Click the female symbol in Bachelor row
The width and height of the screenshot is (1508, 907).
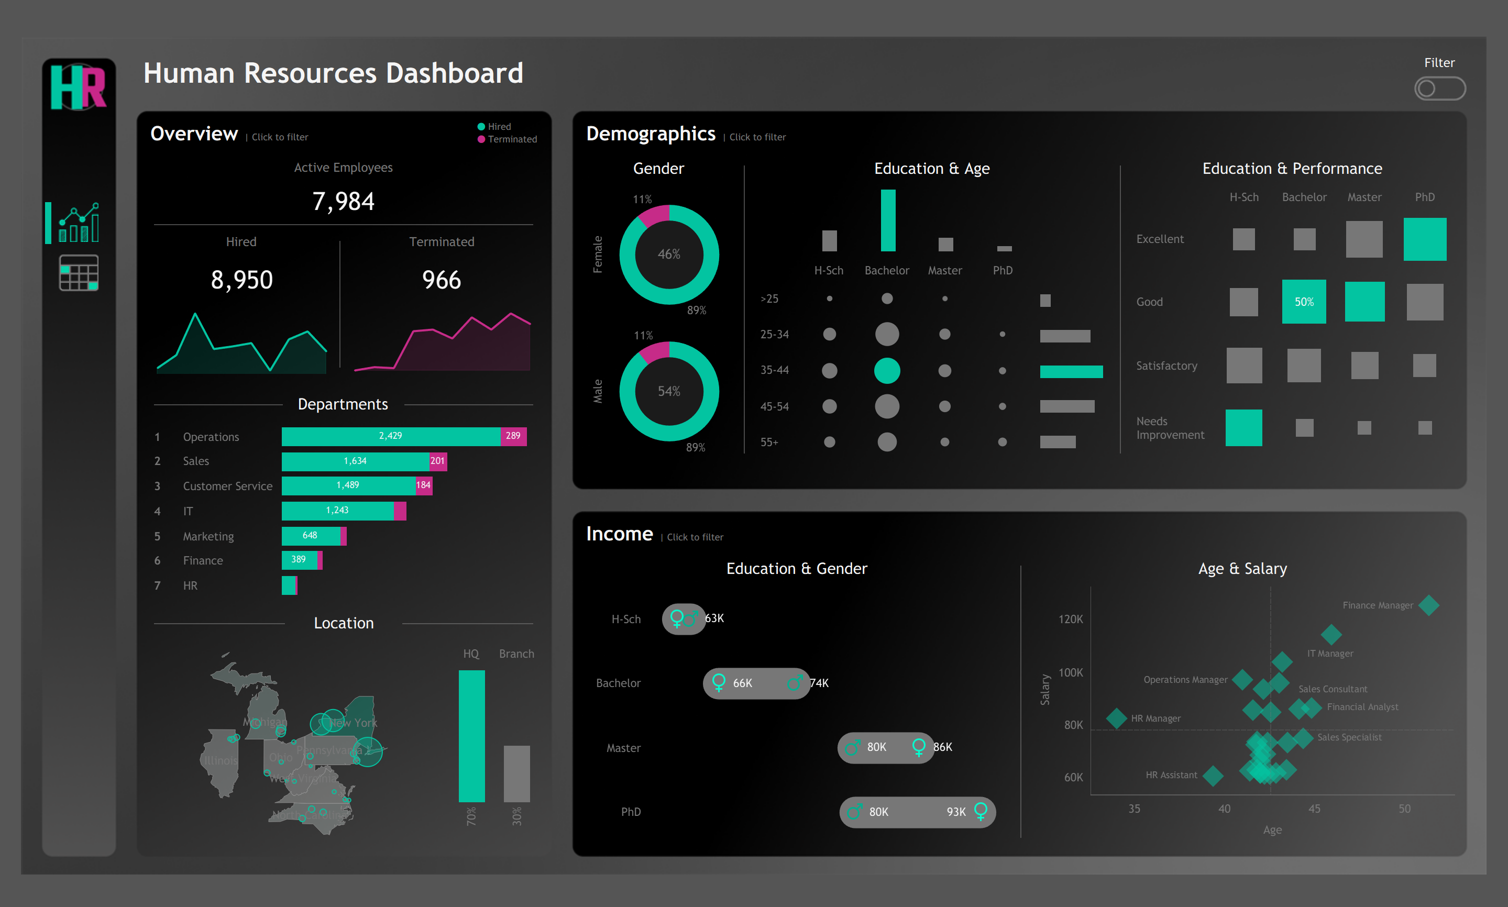coord(719,682)
